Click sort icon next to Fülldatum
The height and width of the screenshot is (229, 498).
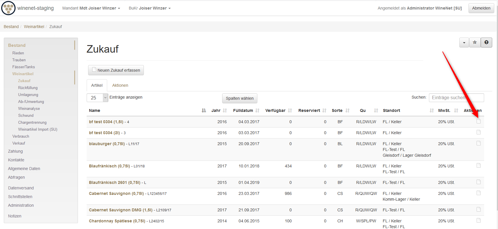click(x=257, y=110)
